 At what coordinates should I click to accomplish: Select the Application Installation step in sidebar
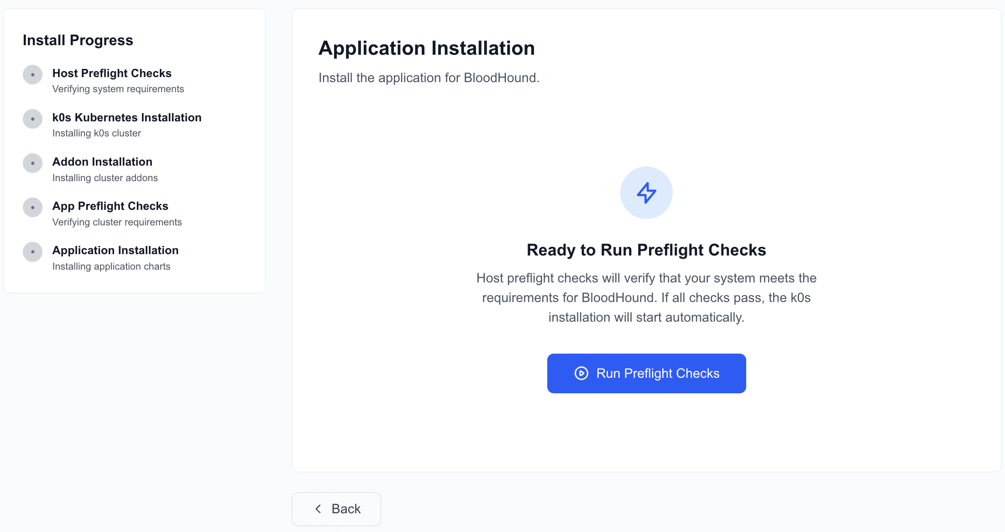(x=115, y=250)
